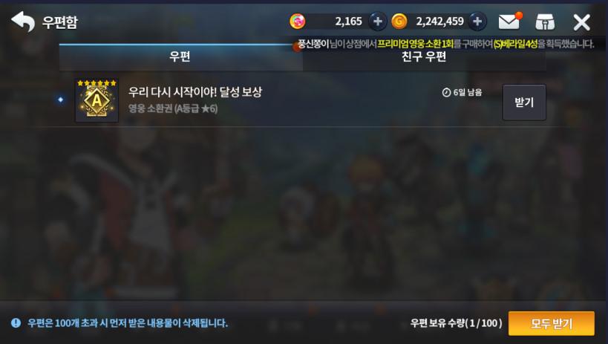The height and width of the screenshot is (344, 608).
Task: Switch to the 우편 tab
Action: [x=180, y=57]
